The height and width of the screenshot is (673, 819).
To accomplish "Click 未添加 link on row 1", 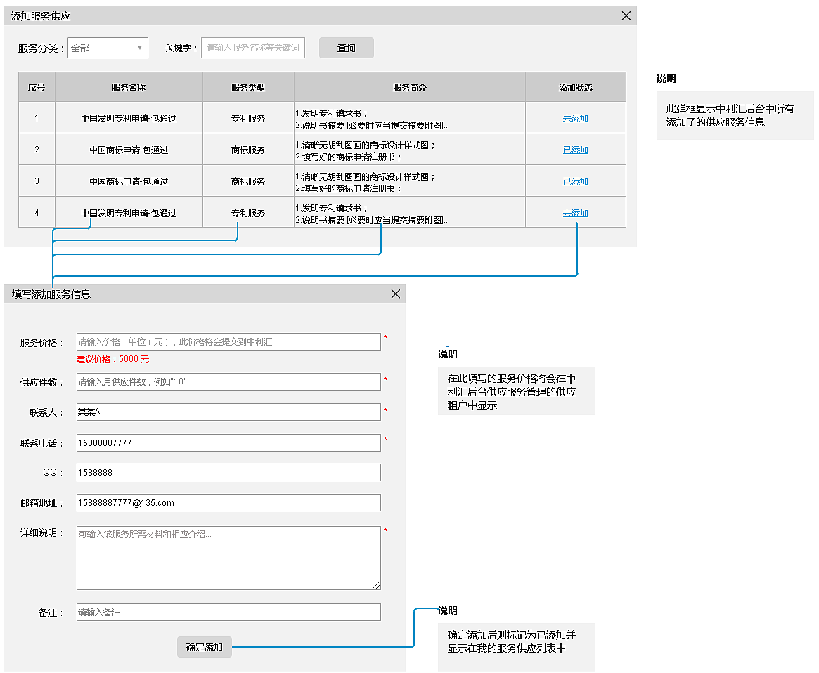I will tap(575, 117).
